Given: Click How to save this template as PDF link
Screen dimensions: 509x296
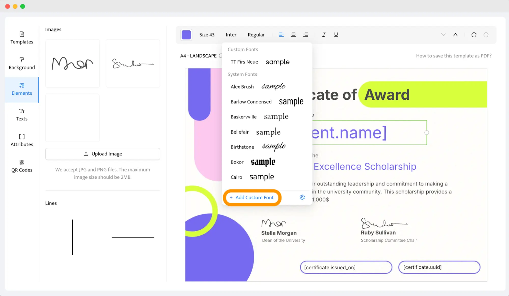Looking at the screenshot, I should pyautogui.click(x=453, y=55).
